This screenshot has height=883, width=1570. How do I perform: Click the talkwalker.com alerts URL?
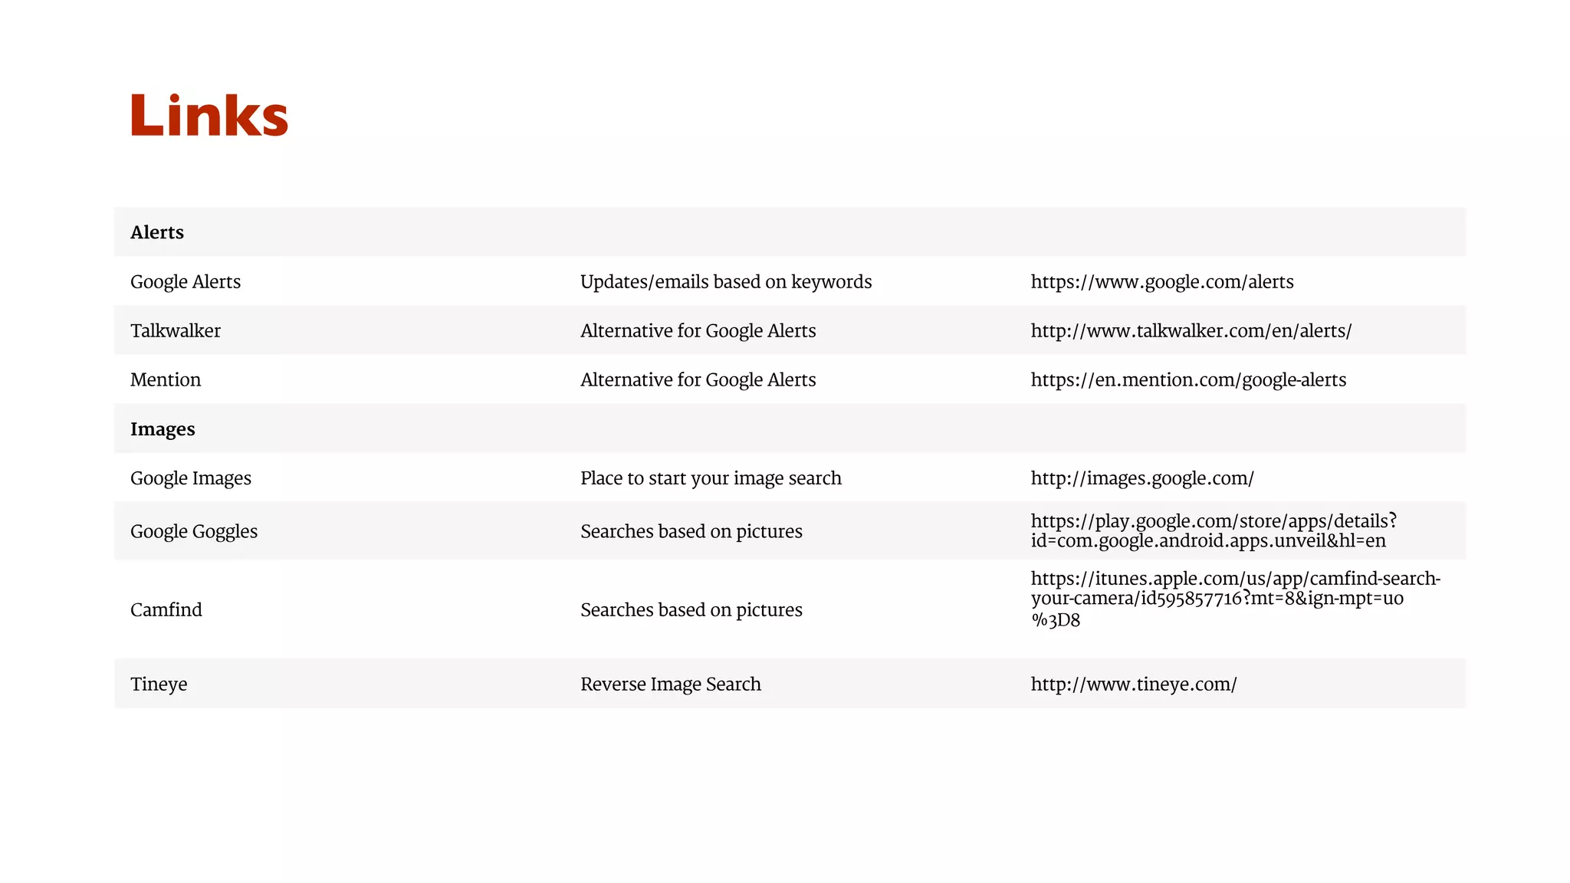(1191, 331)
